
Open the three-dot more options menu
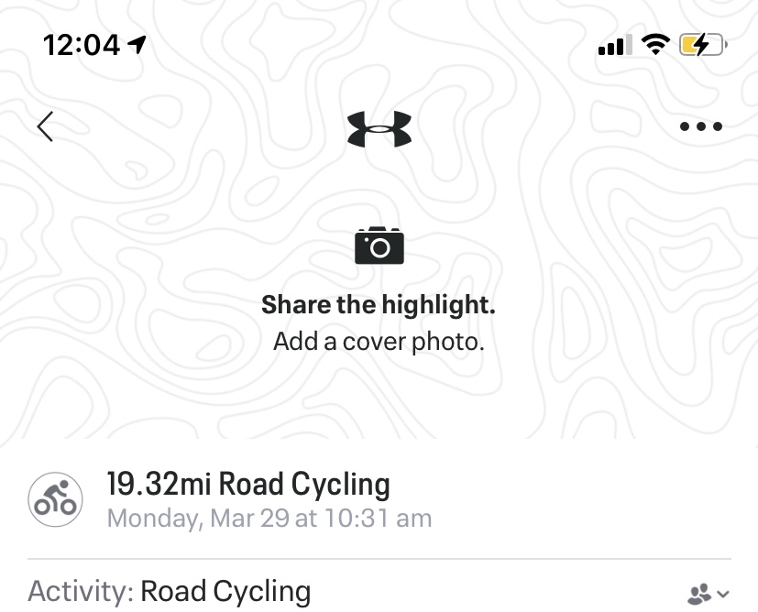[x=700, y=126]
